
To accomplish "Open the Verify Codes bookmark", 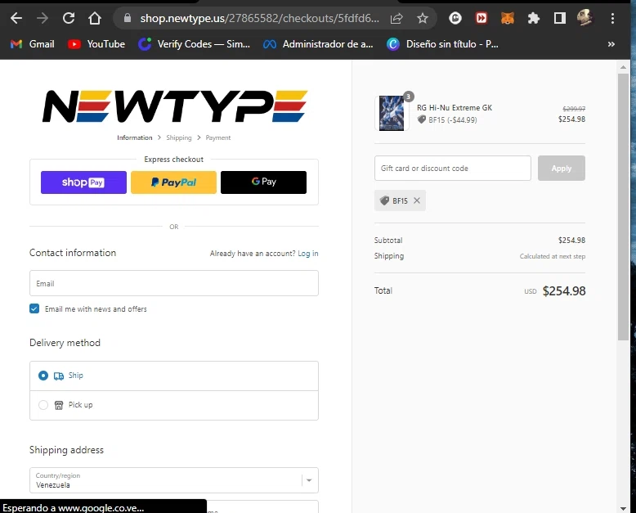I will point(194,44).
